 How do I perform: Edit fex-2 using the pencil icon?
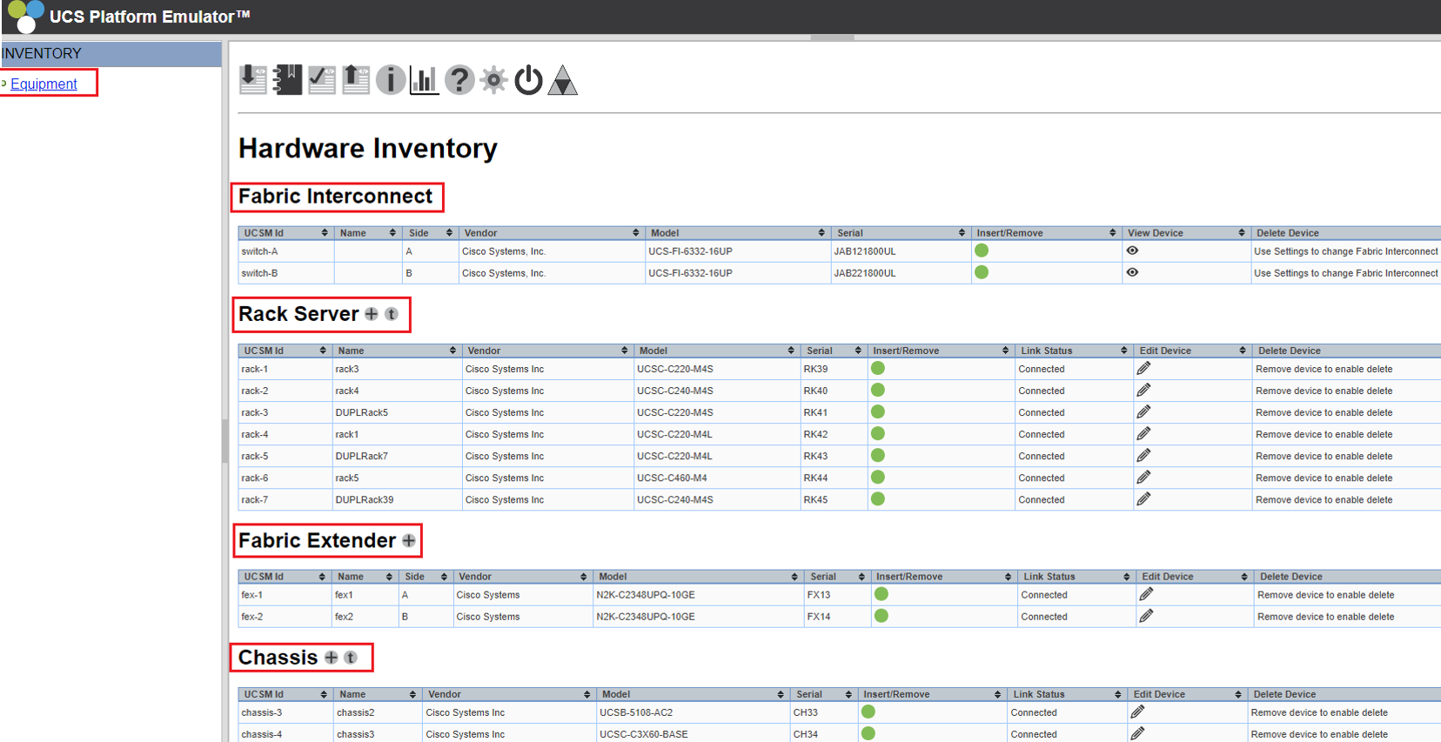pos(1147,616)
